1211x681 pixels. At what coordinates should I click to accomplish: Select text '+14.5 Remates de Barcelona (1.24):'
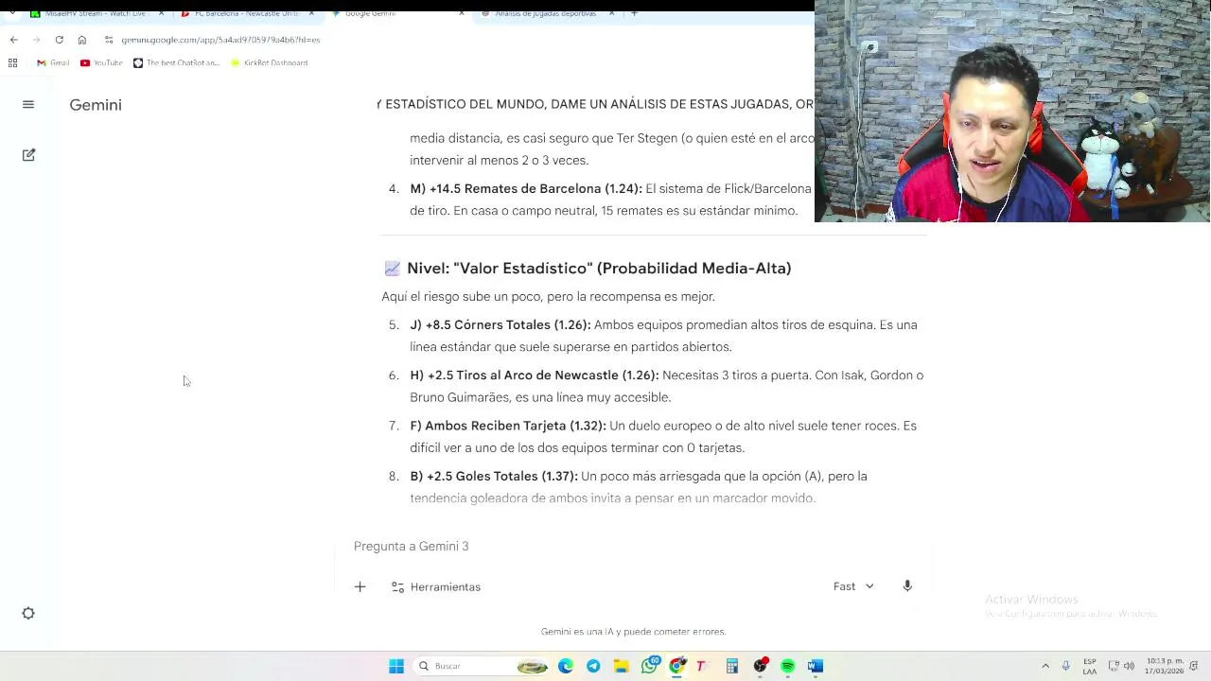tap(535, 189)
